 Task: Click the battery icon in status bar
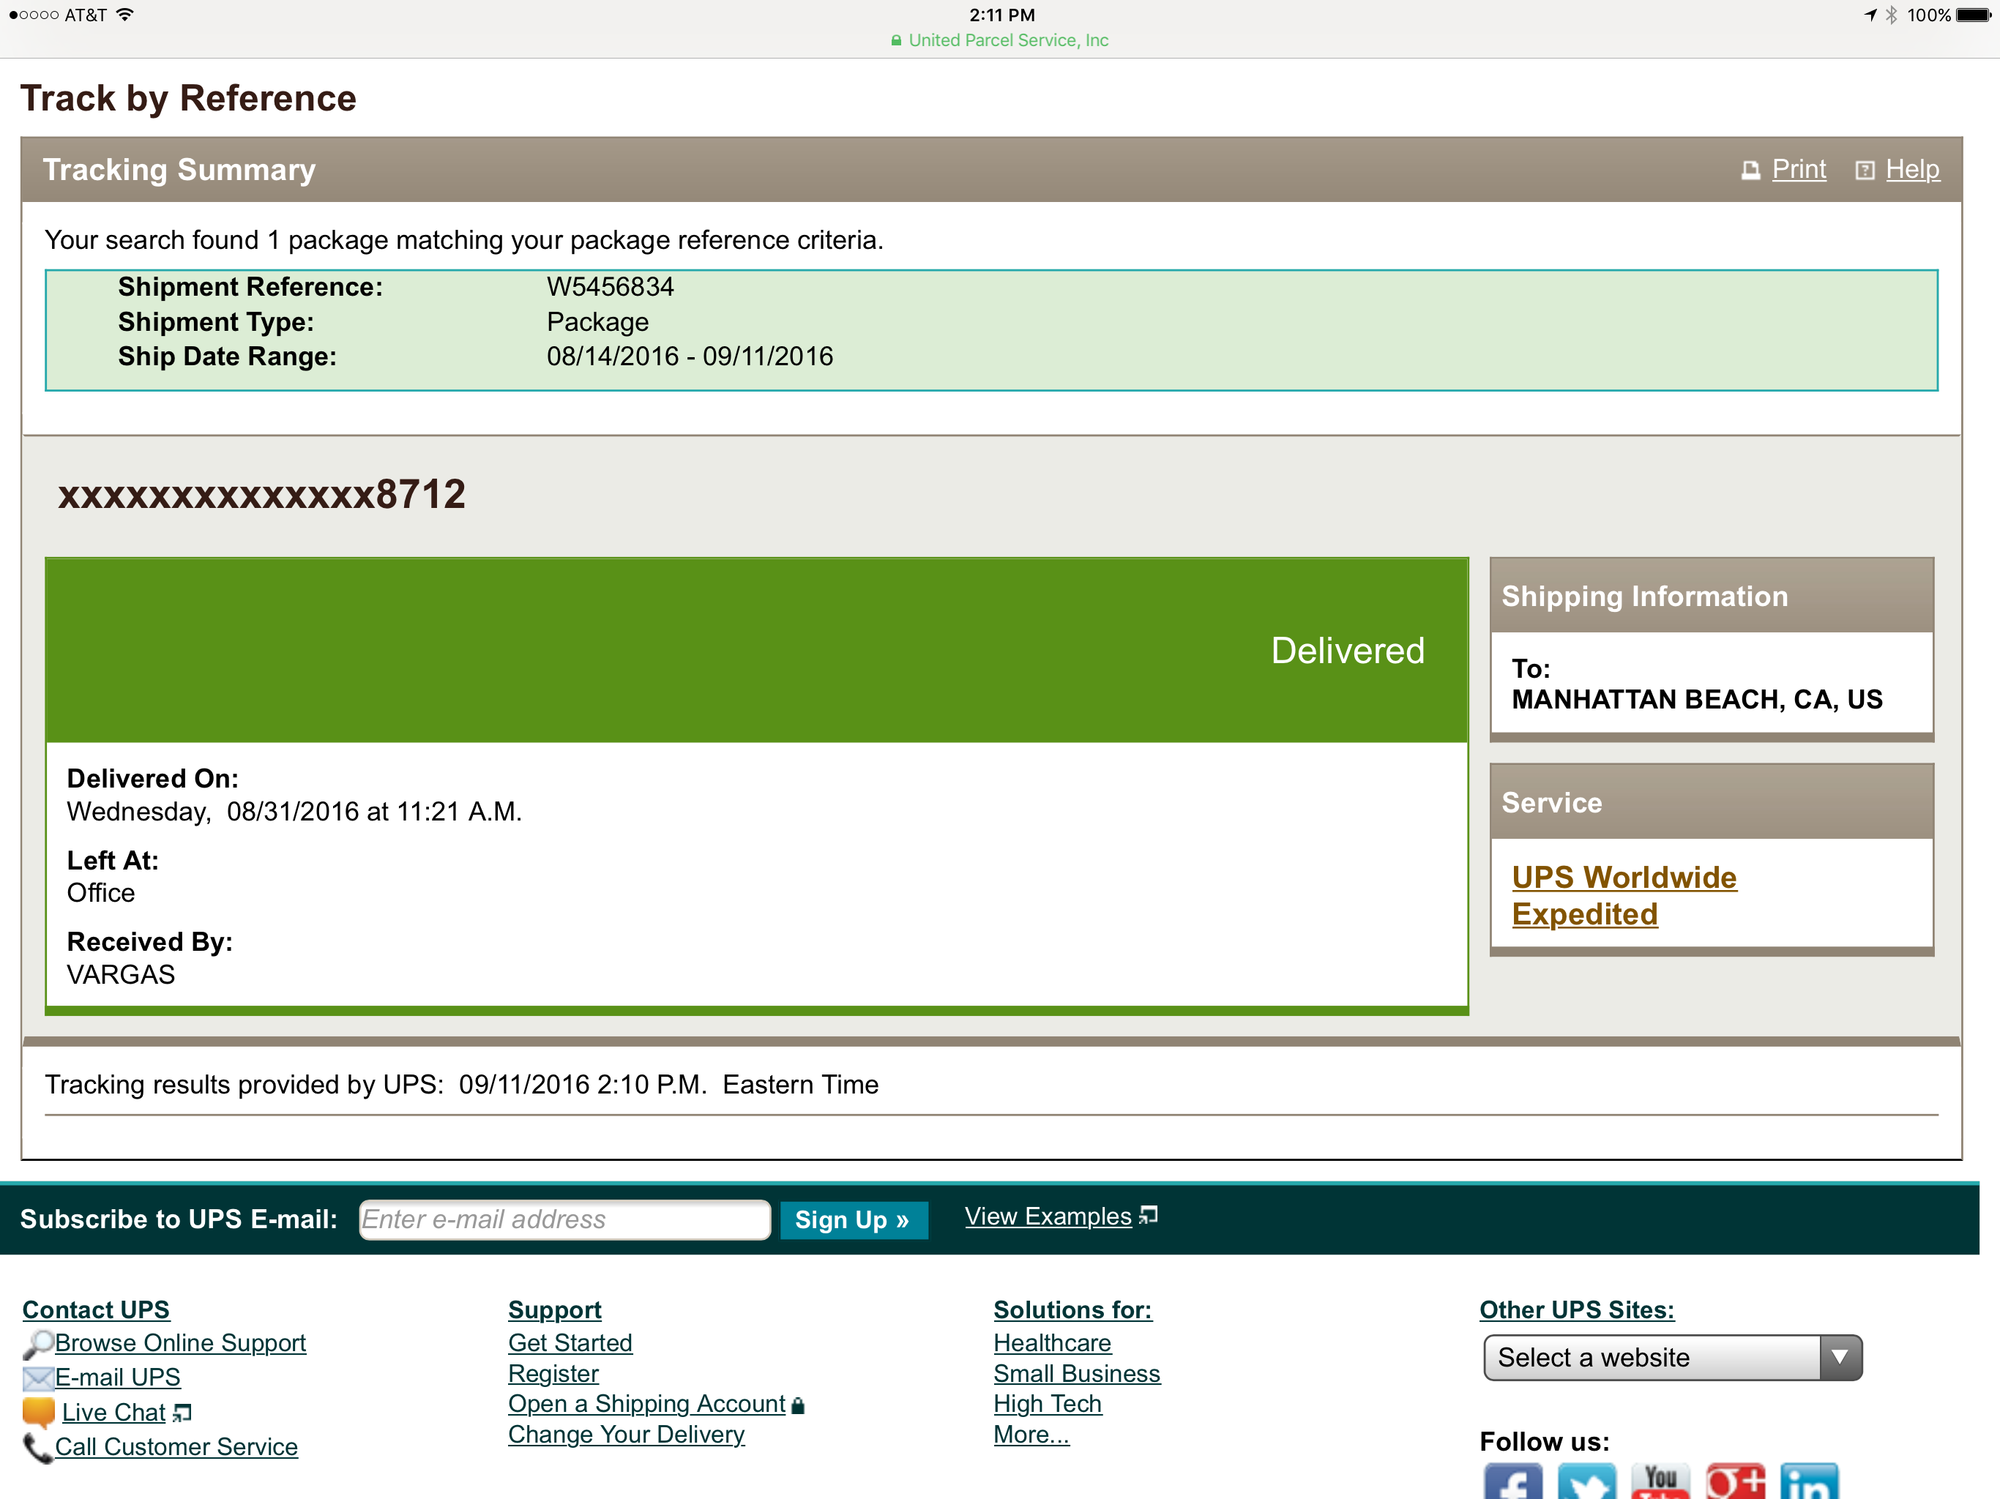point(1974,15)
